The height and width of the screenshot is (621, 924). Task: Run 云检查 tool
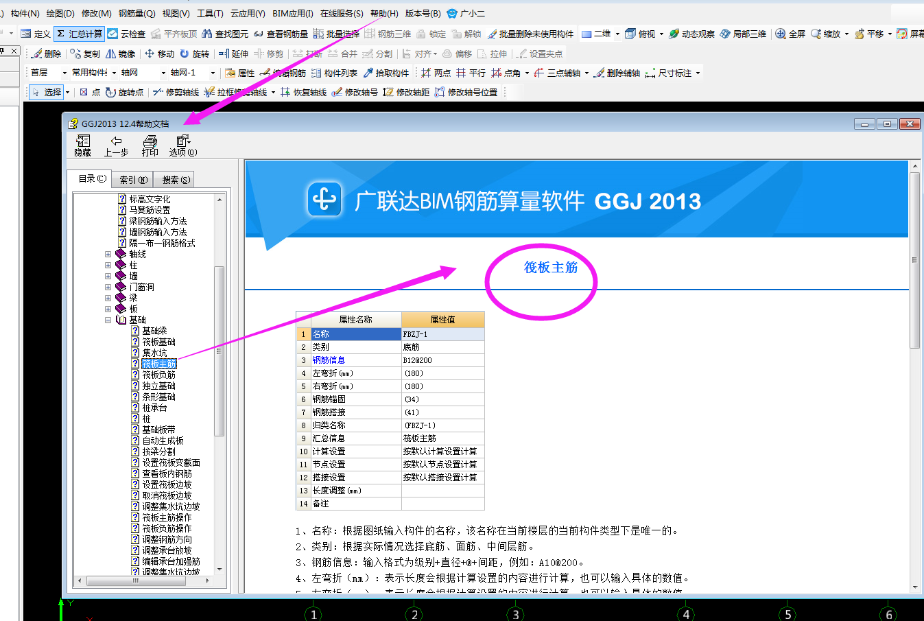(x=127, y=34)
